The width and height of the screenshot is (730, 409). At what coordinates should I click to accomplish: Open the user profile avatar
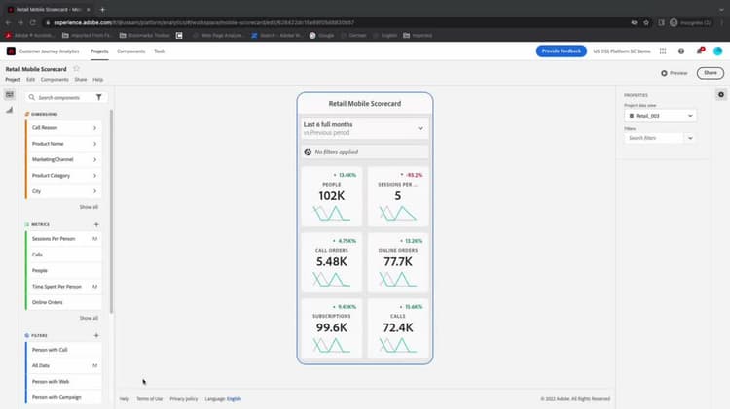(718, 51)
